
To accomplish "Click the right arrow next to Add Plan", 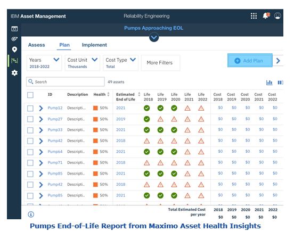I will click(278, 61).
